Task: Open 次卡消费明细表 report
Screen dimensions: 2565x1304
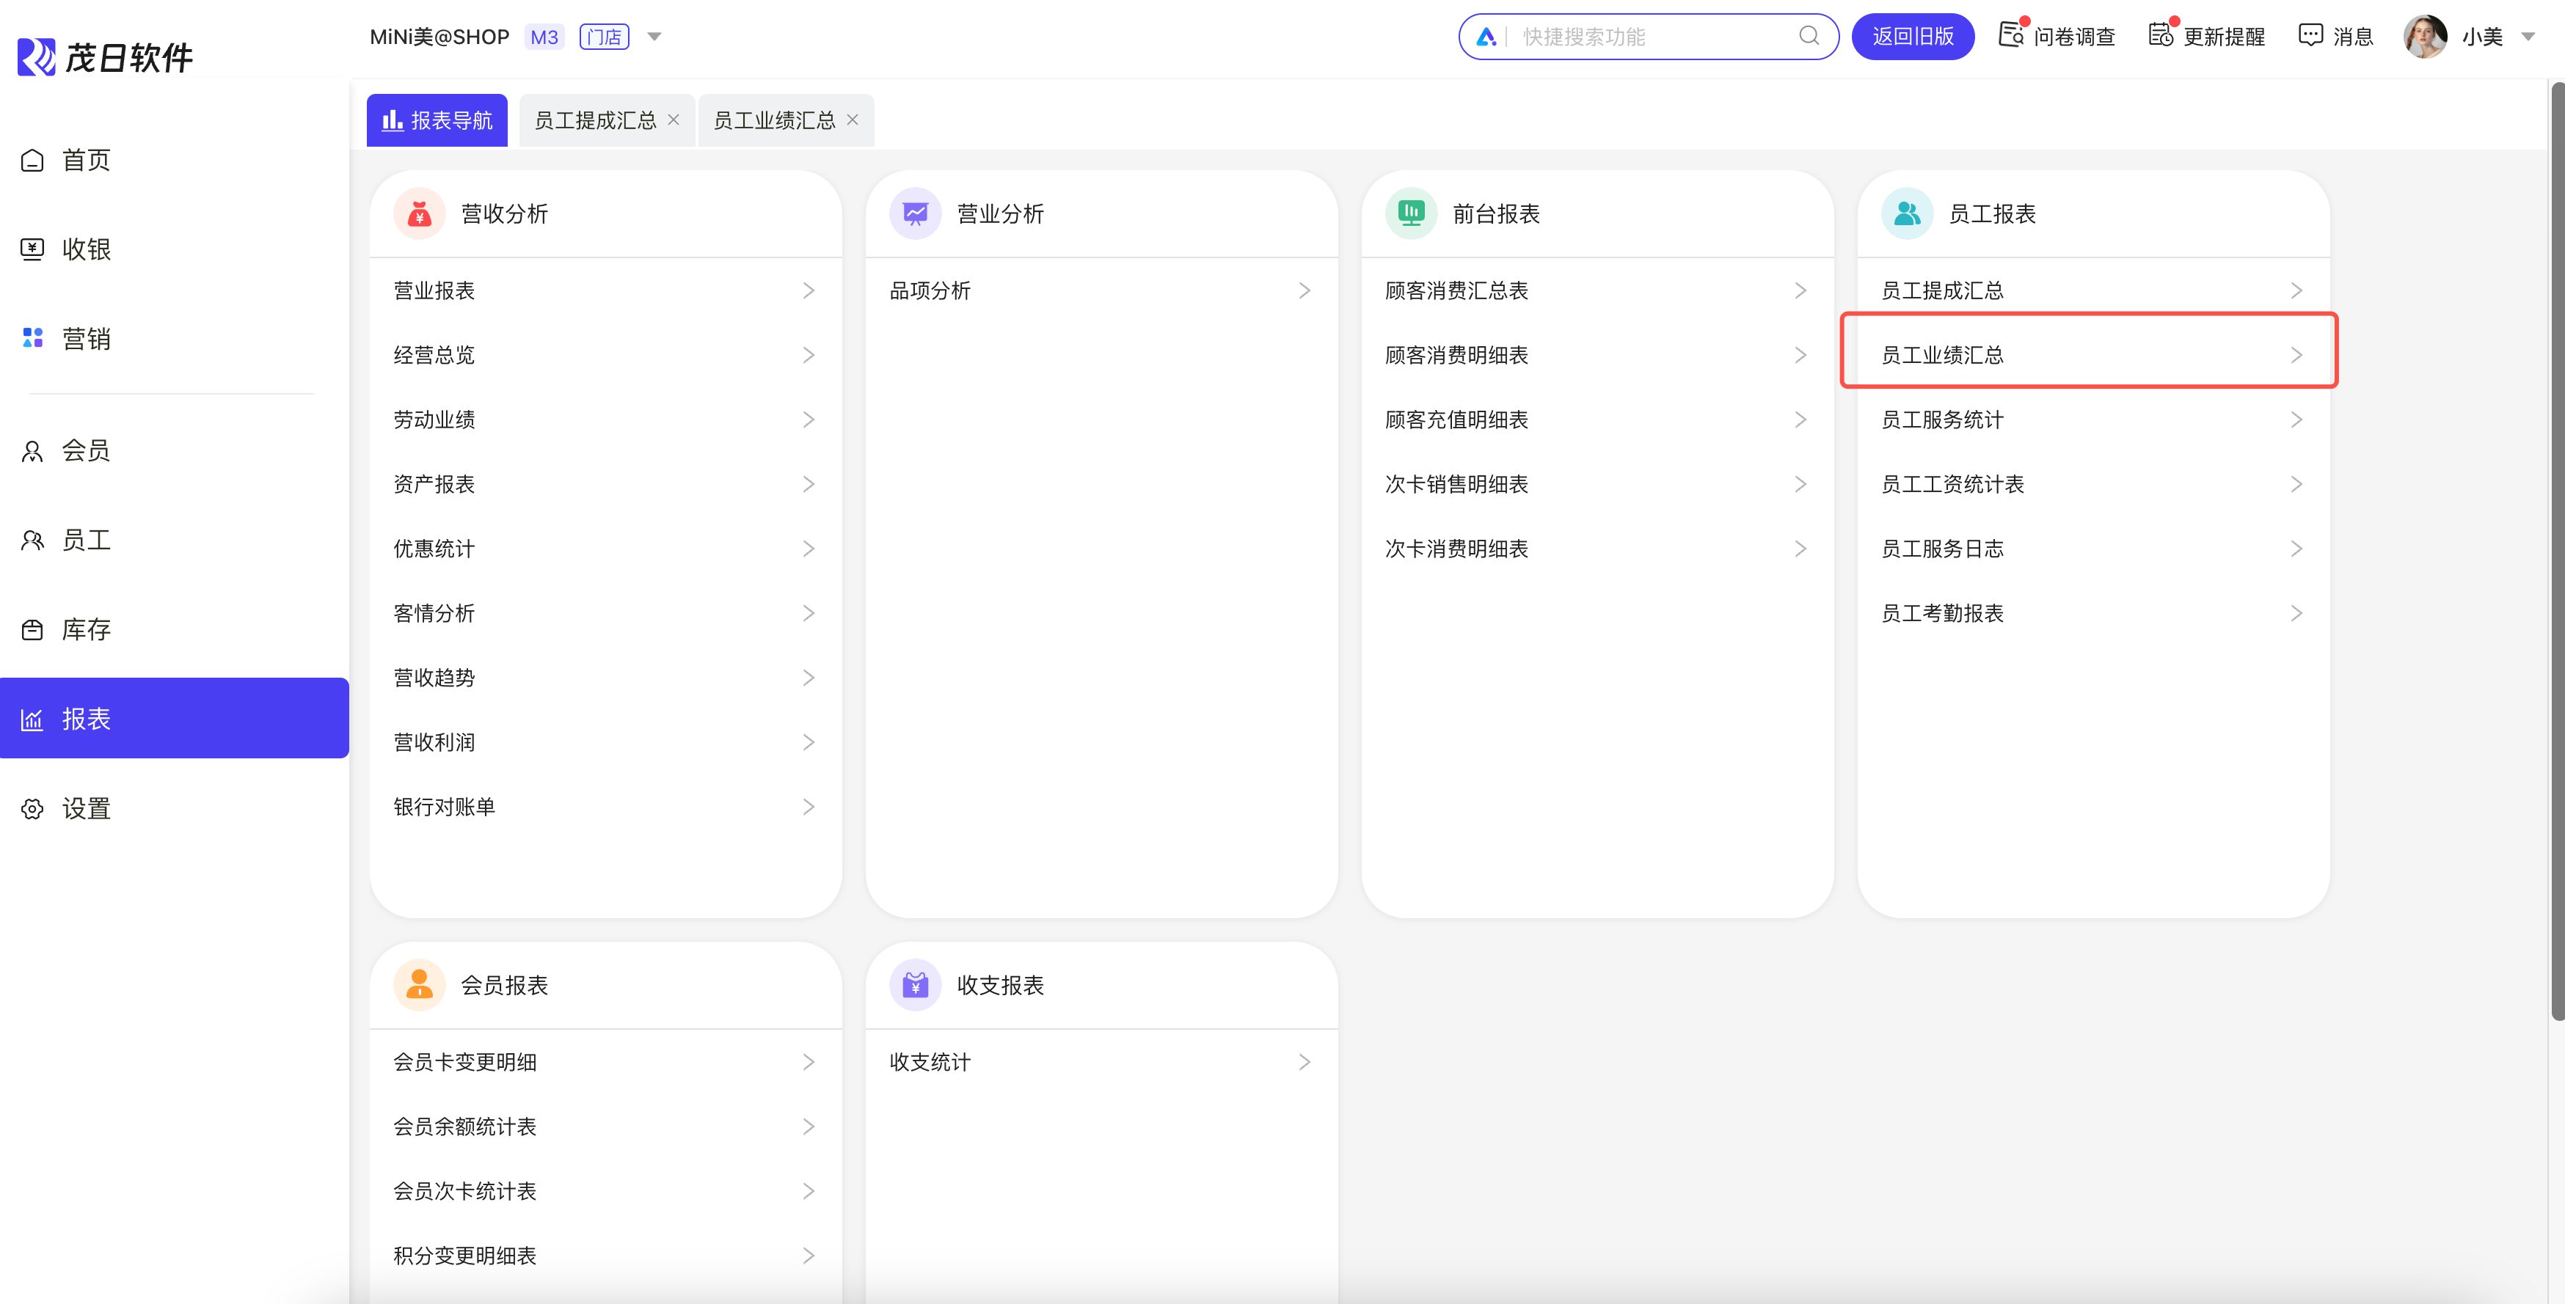Action: [x=1597, y=549]
